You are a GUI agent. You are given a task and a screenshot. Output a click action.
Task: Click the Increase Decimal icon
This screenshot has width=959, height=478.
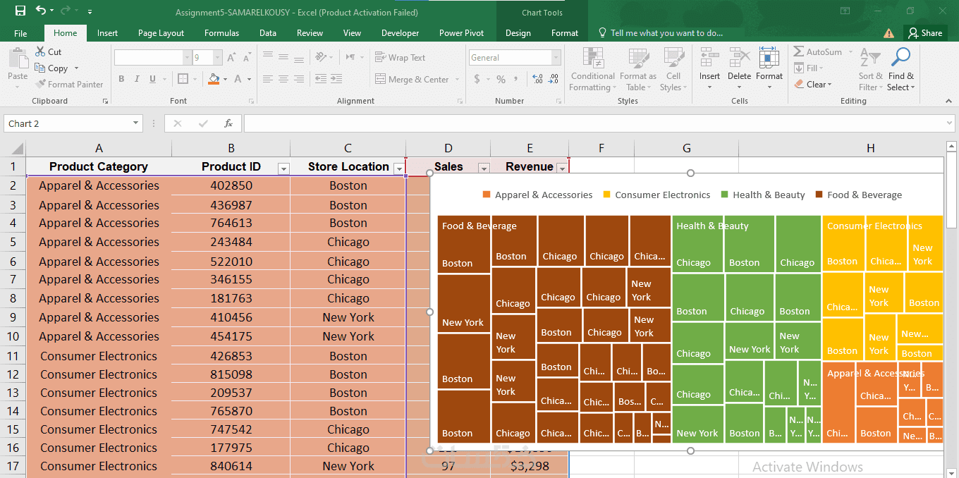point(538,79)
